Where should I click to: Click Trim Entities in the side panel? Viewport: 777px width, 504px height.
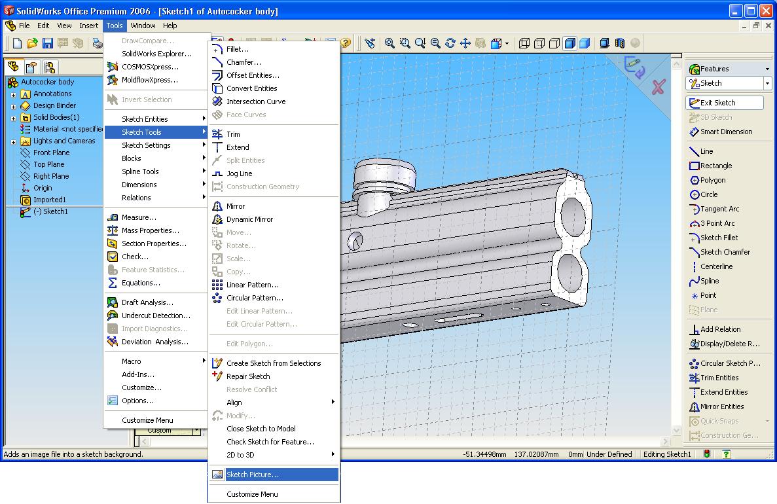tap(714, 378)
